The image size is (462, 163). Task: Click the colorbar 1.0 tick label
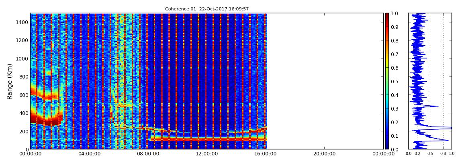tap(395, 14)
